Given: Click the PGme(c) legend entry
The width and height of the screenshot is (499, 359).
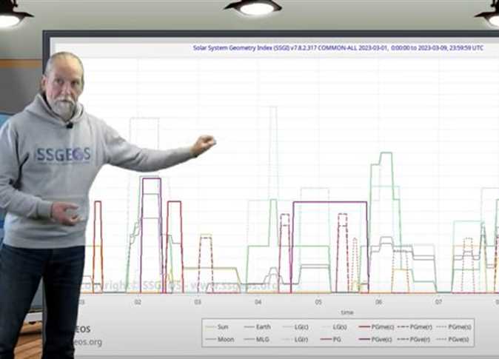Looking at the screenshot, I should 377,327.
